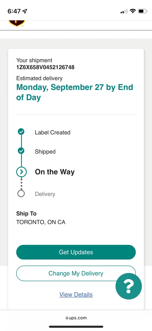Tap the home indicator bar
Image resolution: width=152 pixels, height=331 pixels.
76,327
